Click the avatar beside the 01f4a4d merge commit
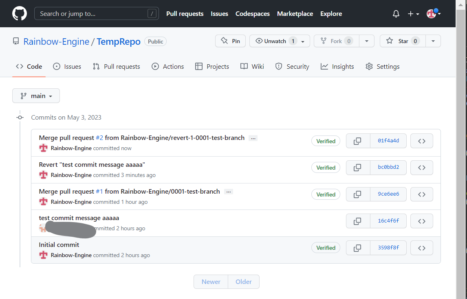Image resolution: width=467 pixels, height=299 pixels. (44, 148)
